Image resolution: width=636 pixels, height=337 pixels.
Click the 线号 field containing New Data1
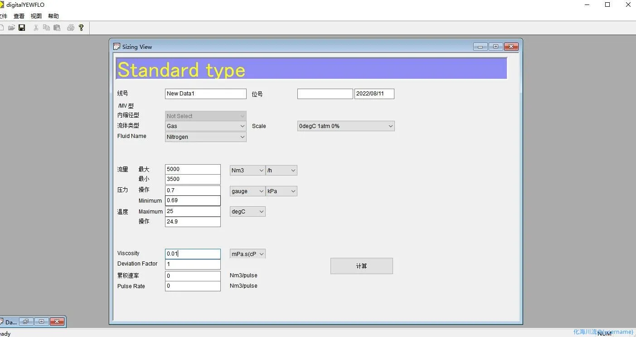click(206, 94)
